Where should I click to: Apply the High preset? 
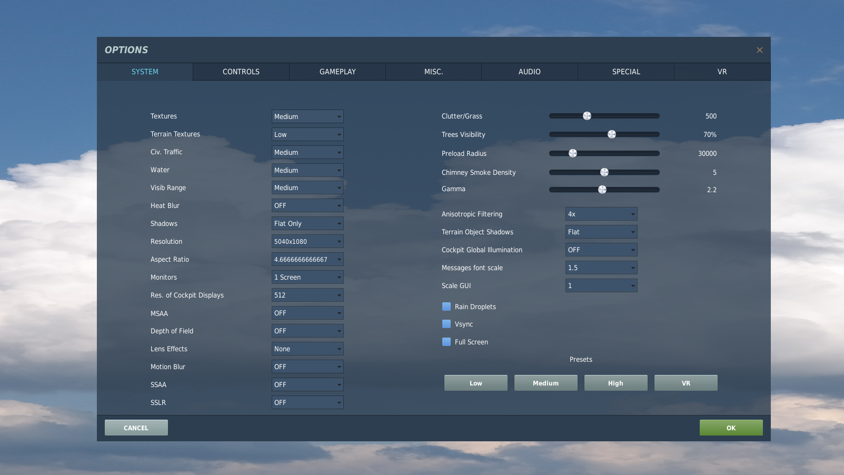tap(616, 383)
